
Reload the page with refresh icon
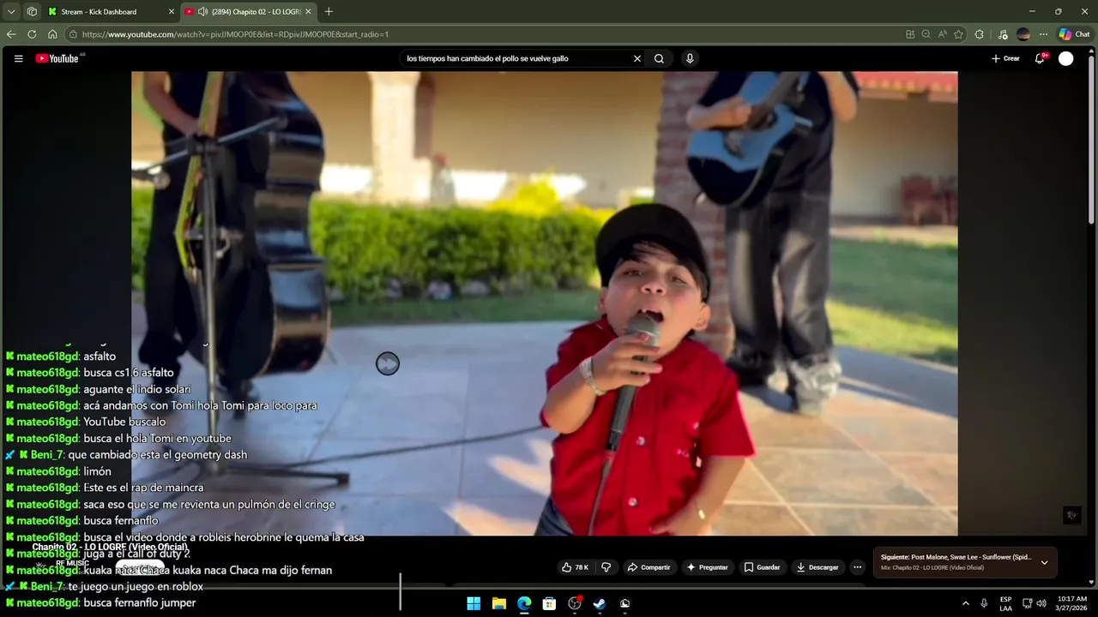coord(32,34)
